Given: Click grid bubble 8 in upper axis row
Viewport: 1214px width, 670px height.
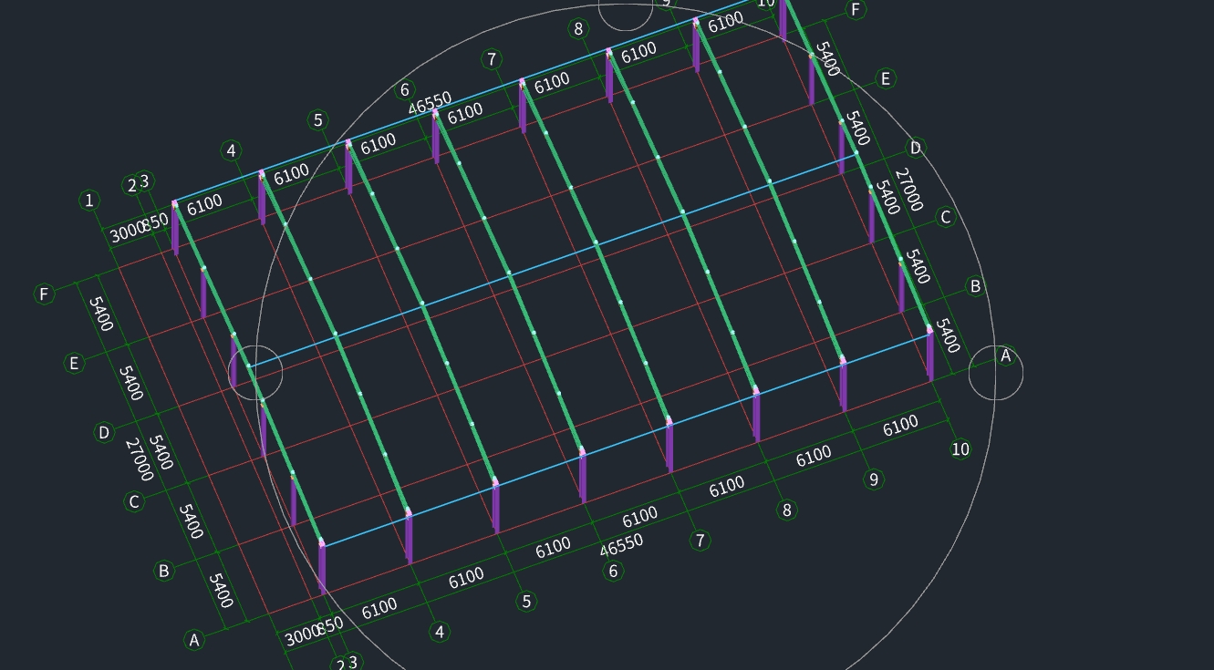Looking at the screenshot, I should tap(578, 29).
